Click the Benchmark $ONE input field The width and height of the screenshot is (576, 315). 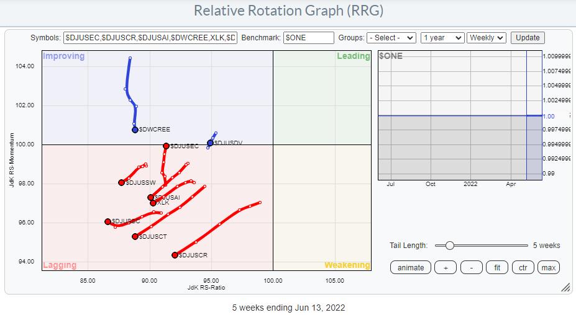point(308,38)
